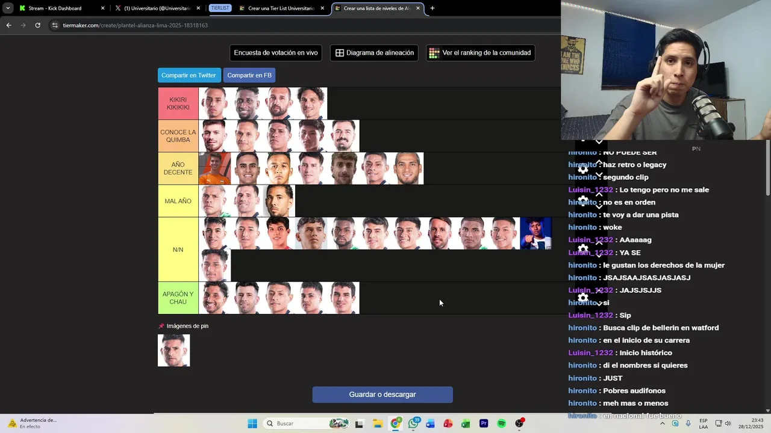The image size is (771, 433).
Task: Close the Stream - Kick Dashboard tab
Action: click(x=102, y=8)
